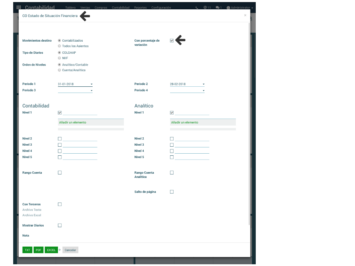Select the NIIF radio option

click(x=59, y=58)
